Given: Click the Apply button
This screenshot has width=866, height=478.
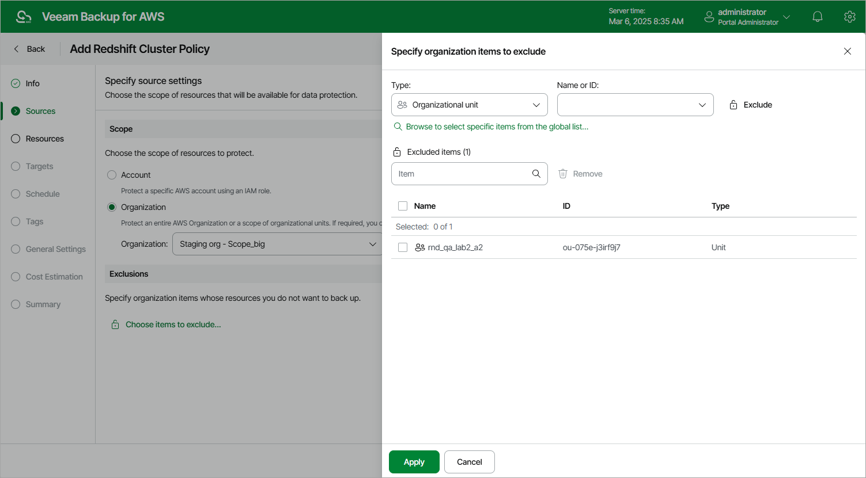Looking at the screenshot, I should click(414, 462).
